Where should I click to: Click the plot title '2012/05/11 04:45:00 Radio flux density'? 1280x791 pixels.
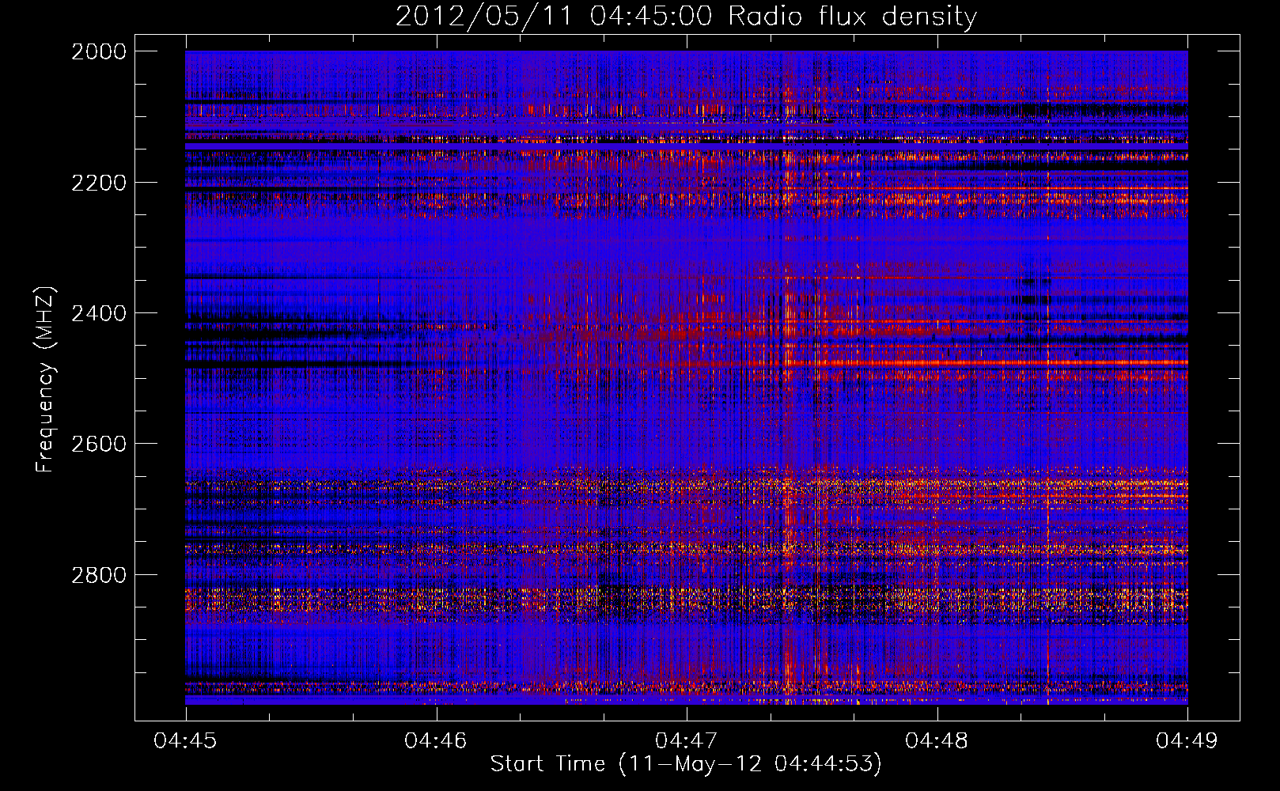[686, 16]
